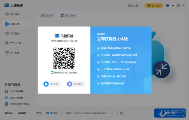Click the check icon beside 支持JPG、PNG

click(99, 55)
